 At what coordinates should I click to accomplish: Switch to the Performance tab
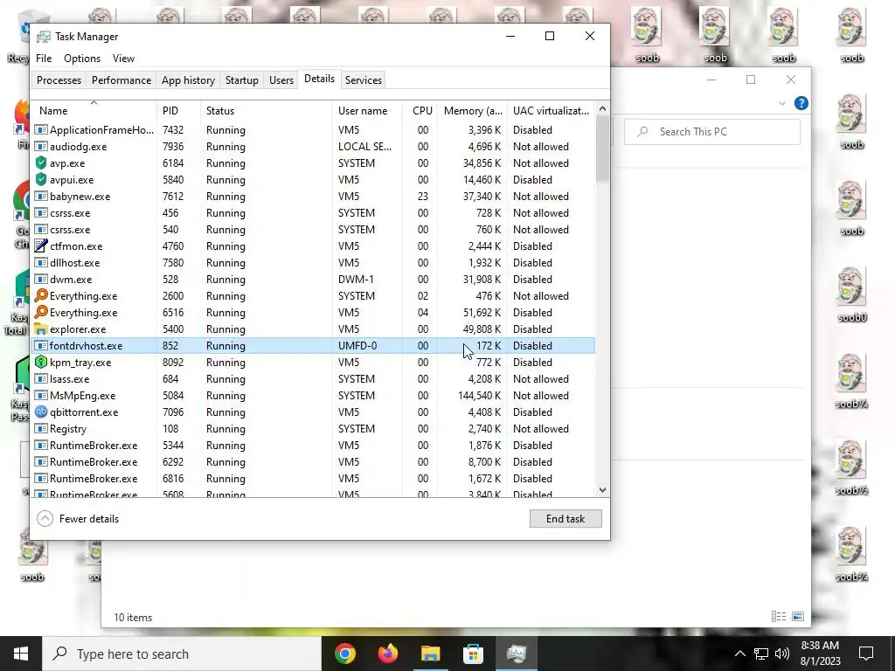(121, 80)
